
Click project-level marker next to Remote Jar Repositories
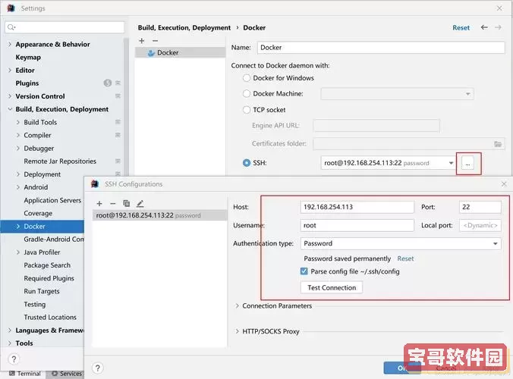pyautogui.click(x=118, y=161)
